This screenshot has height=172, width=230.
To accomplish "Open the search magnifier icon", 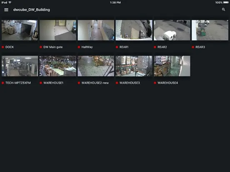I will (x=223, y=10).
